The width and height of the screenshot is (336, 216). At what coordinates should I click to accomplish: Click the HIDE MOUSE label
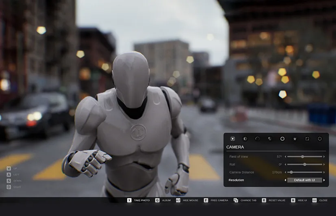point(191,200)
